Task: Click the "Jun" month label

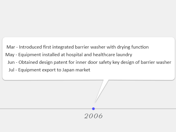Action: coord(11,62)
